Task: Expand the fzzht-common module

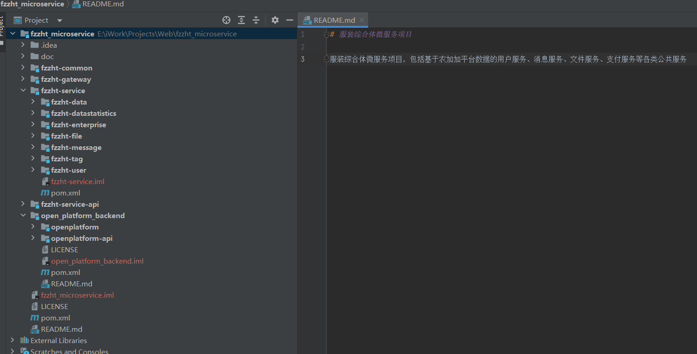Action: click(23, 68)
